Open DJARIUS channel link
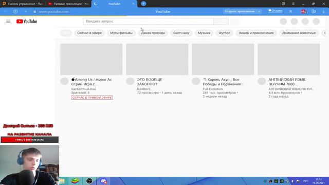 point(144,89)
